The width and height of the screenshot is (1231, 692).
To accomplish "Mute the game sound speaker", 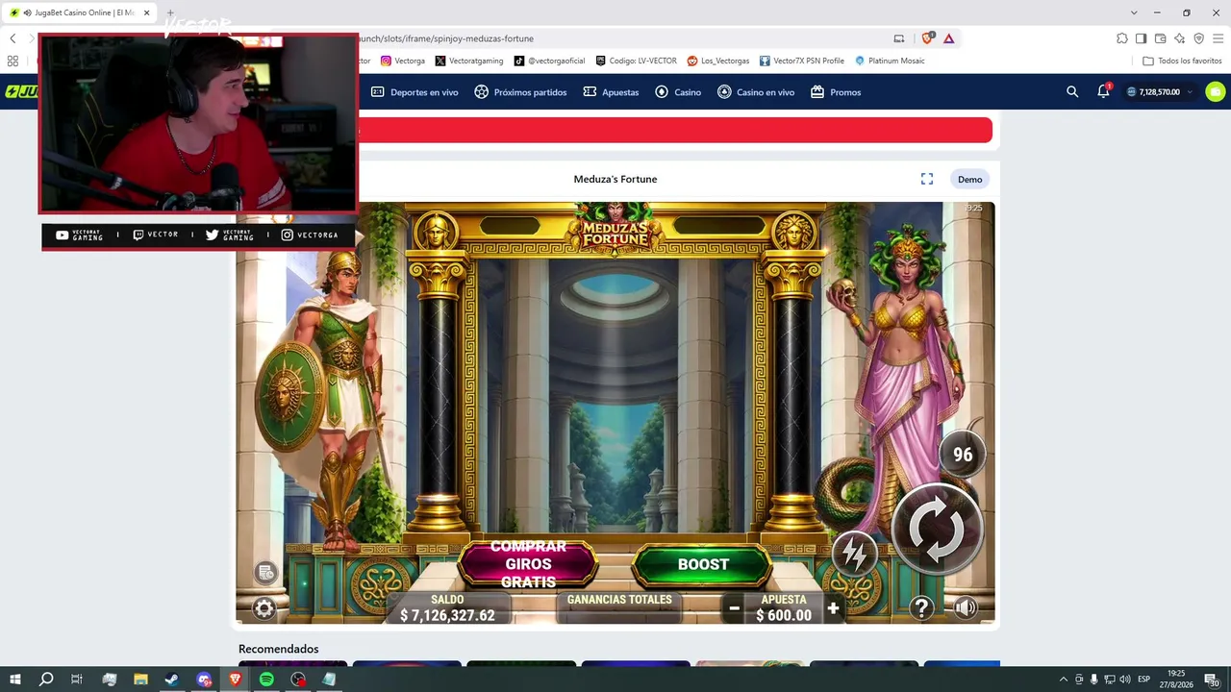I will pos(966,607).
